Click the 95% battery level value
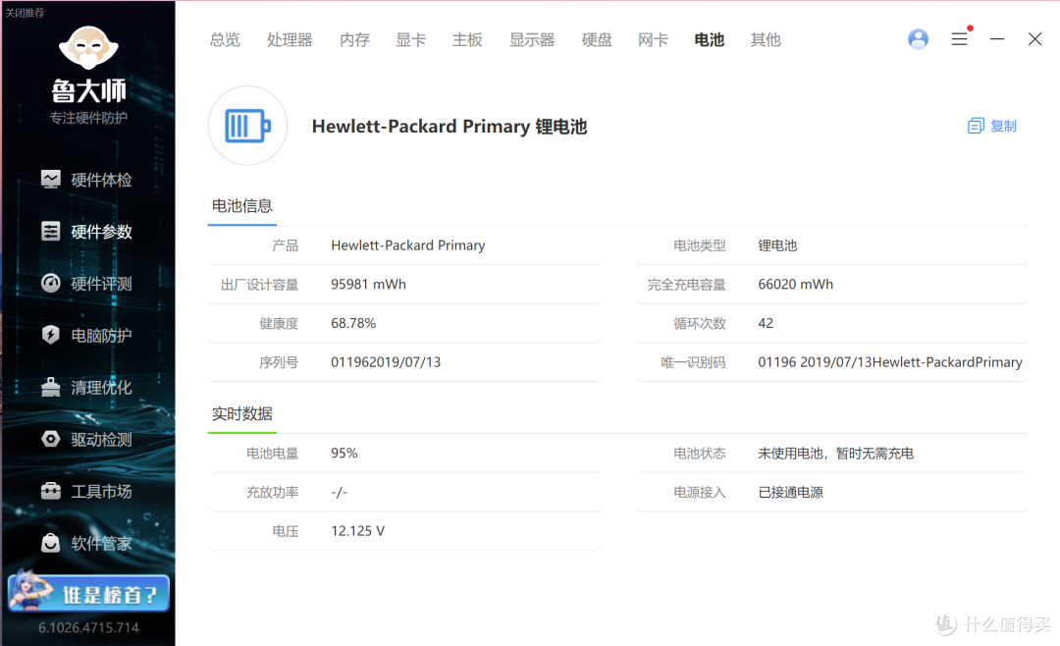 click(344, 454)
